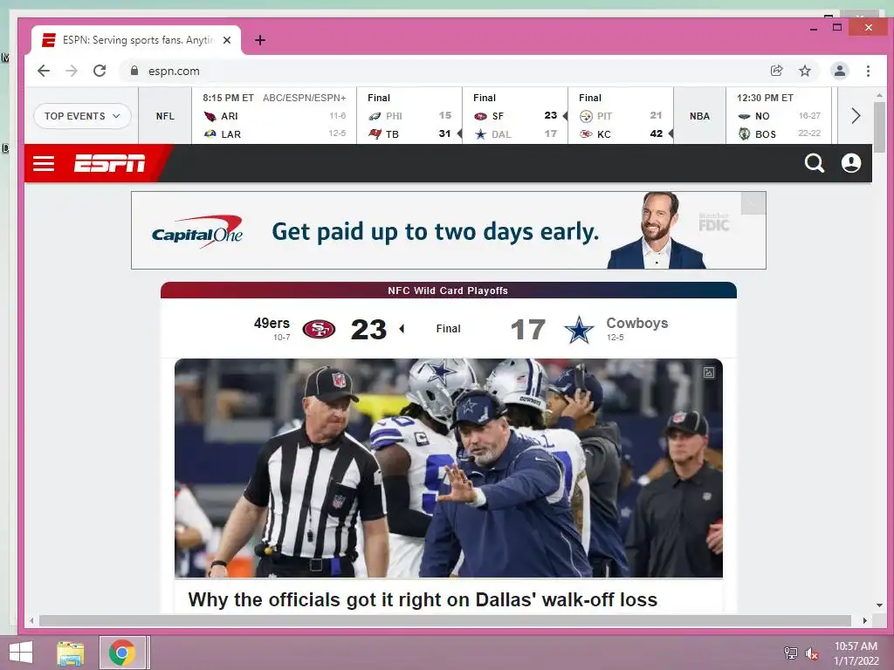894x670 pixels.
Task: Advance the scoreboard with right chevron
Action: click(856, 116)
